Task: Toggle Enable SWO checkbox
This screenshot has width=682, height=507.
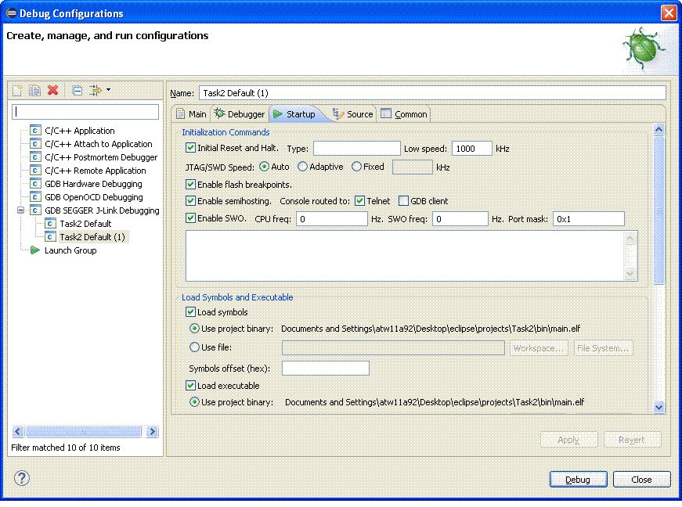Action: (x=190, y=218)
